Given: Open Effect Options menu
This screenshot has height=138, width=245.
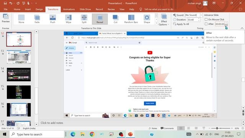Looking at the screenshot, I should pos(164,20).
